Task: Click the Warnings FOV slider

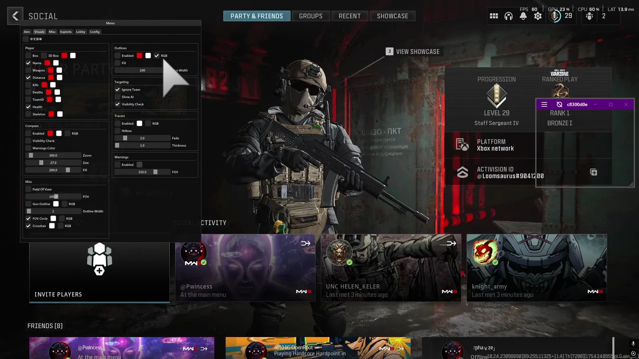Action: pos(142,172)
